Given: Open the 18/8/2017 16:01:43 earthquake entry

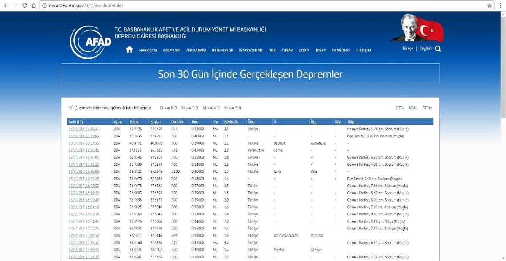Looking at the screenshot, I should [83, 221].
